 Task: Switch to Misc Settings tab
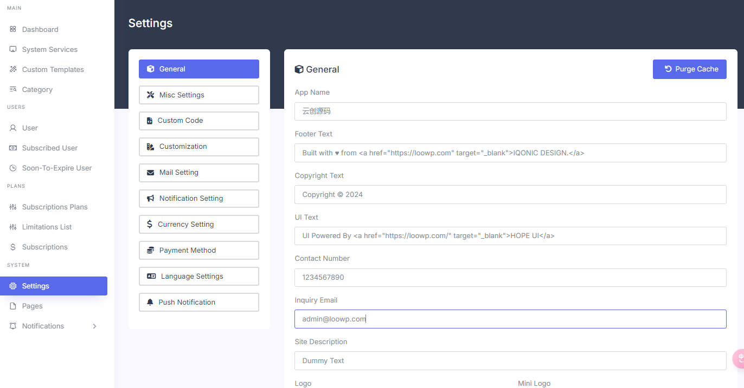[199, 95]
